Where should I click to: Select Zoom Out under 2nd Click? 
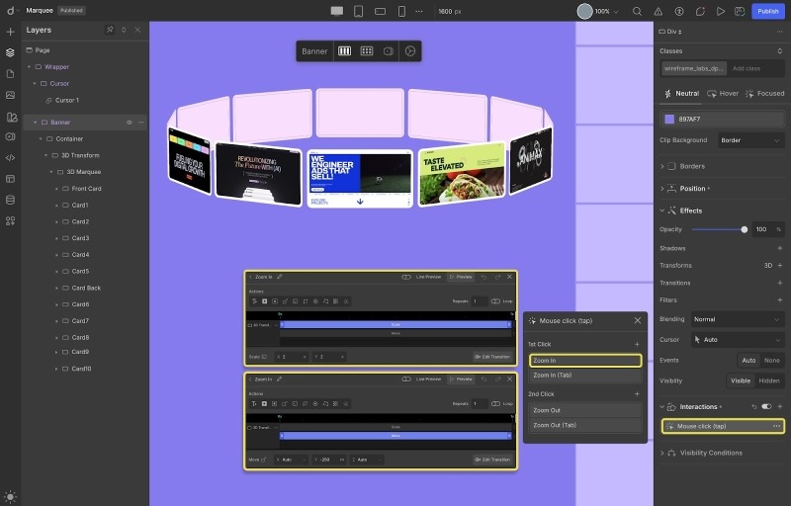[x=583, y=409]
